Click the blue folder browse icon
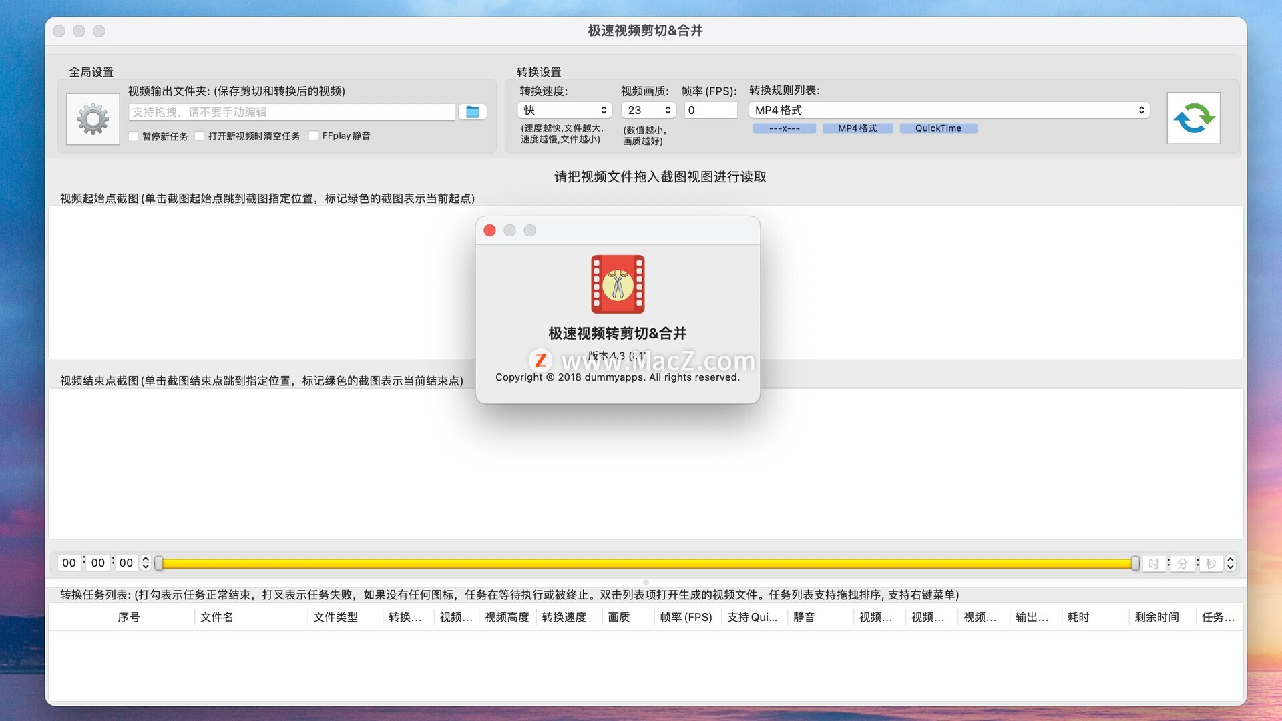Viewport: 1282px width, 721px height. click(472, 112)
